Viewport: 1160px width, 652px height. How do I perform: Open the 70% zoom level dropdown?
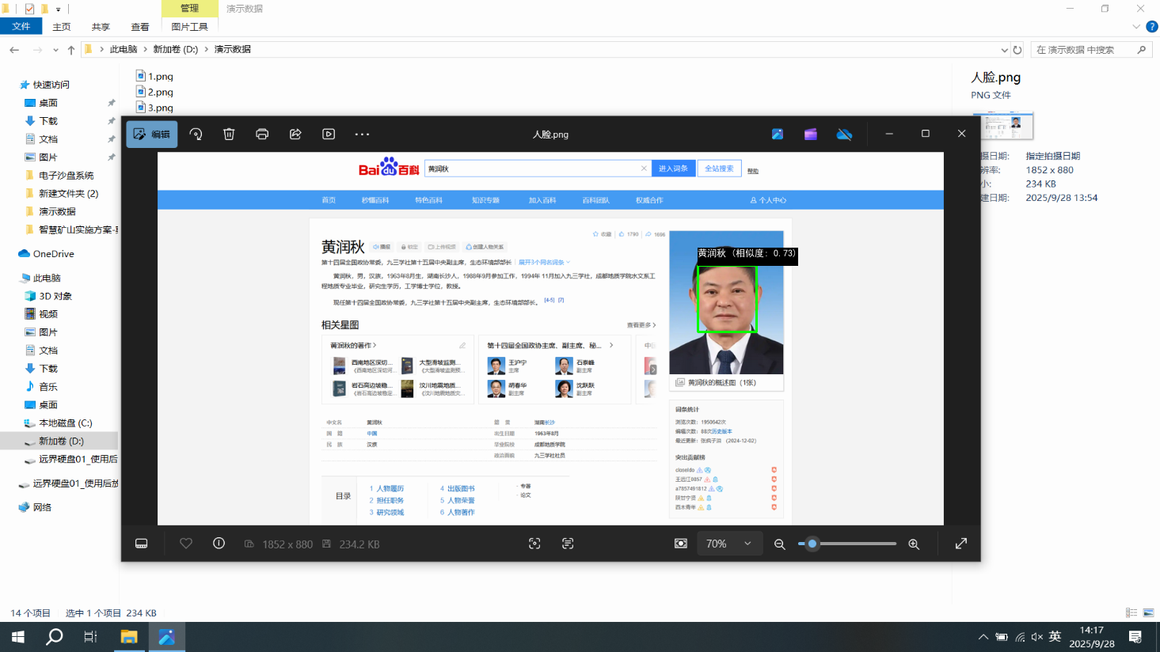pos(728,544)
